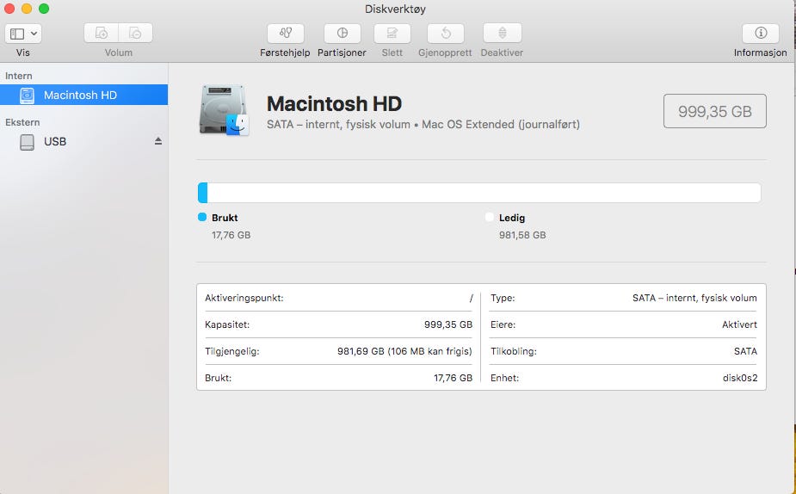This screenshot has height=494, width=796.
Task: Click the Diskverktøy window title
Action: click(x=395, y=9)
